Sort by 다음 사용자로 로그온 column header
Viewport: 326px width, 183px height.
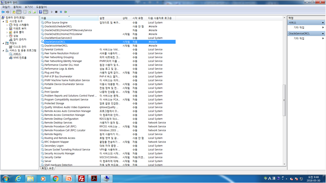tap(161, 18)
